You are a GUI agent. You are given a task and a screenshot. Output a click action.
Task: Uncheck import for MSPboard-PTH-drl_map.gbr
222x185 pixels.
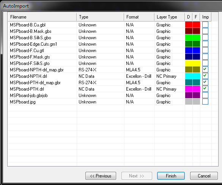click(x=205, y=82)
